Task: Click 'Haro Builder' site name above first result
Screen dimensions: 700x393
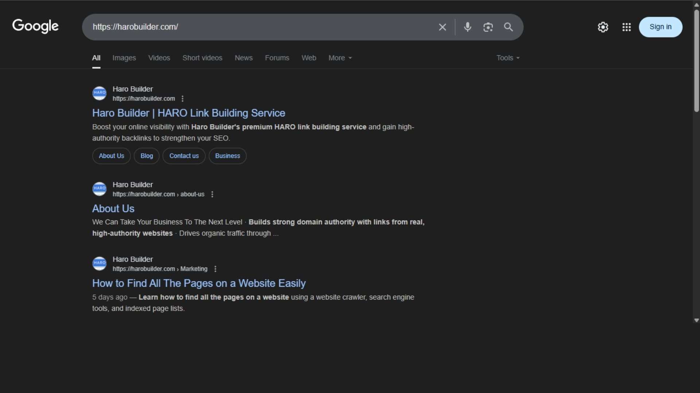Action: (x=133, y=89)
